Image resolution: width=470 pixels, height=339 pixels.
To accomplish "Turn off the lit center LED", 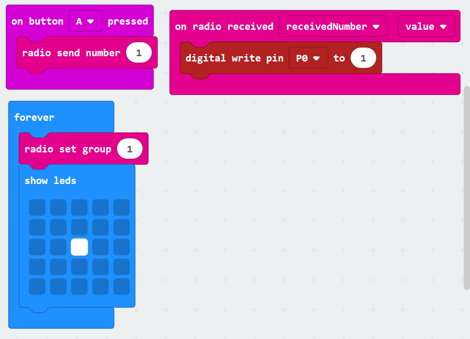I will [x=80, y=247].
